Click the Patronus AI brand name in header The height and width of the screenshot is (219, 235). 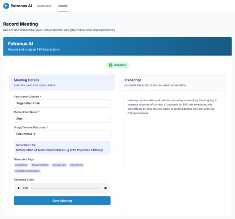(21, 6)
